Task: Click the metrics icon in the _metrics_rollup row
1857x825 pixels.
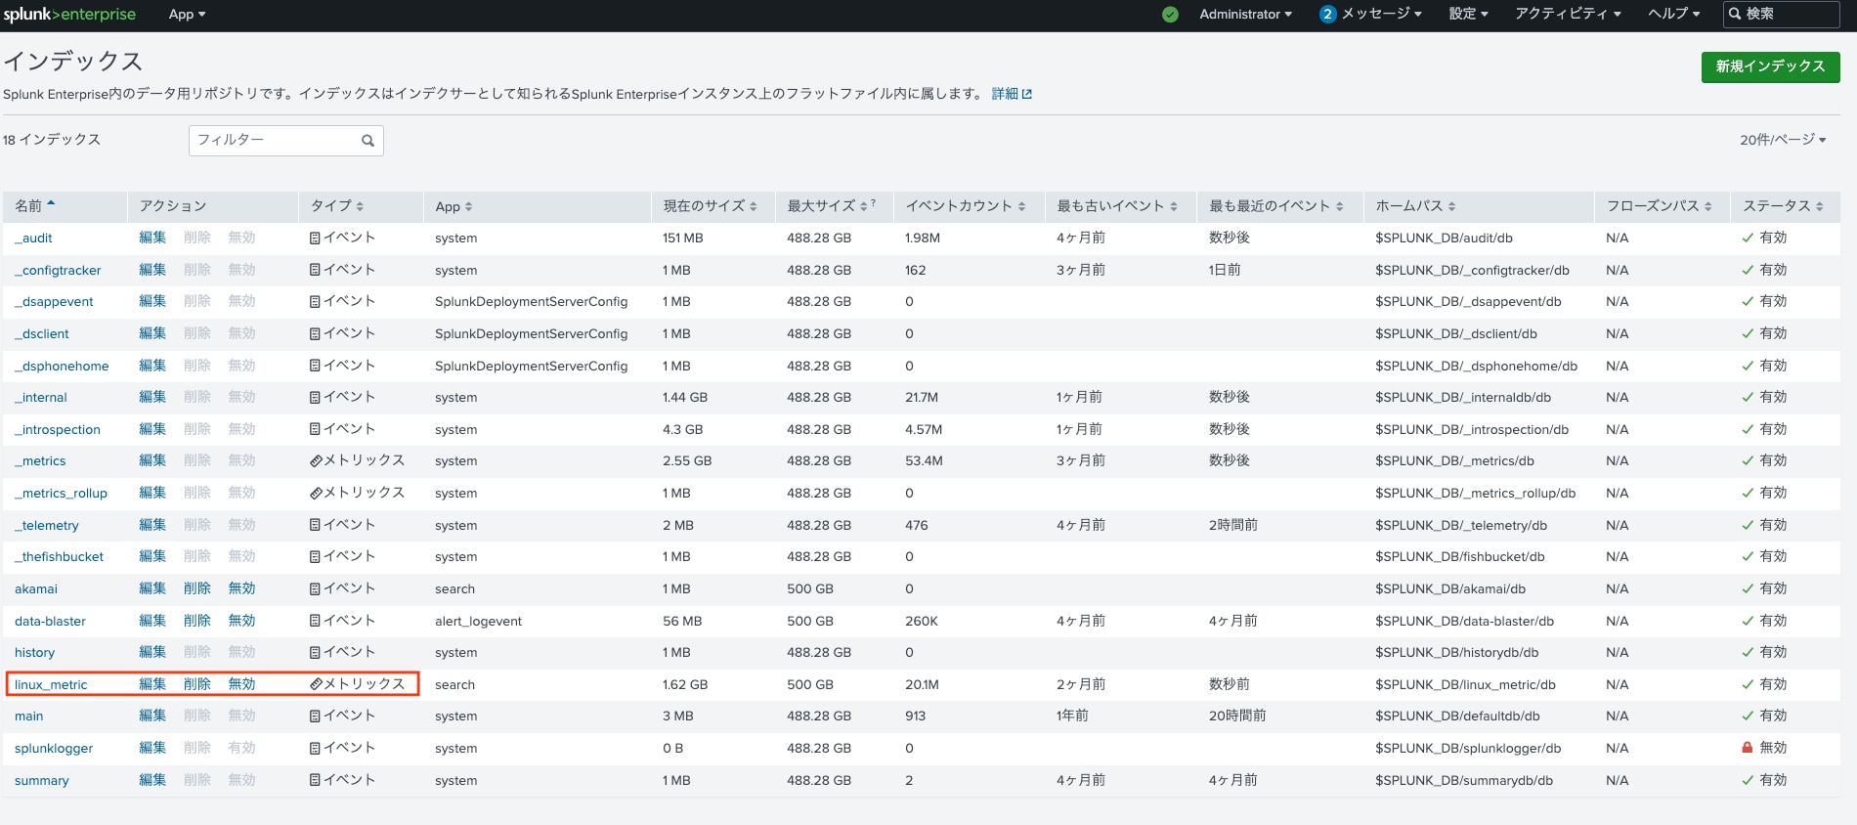Action: point(316,493)
